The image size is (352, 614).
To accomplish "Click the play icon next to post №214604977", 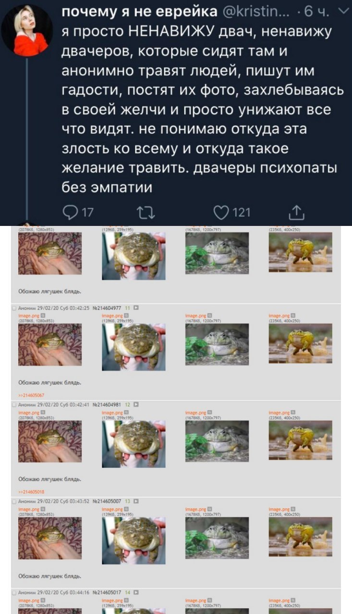I will [135, 308].
